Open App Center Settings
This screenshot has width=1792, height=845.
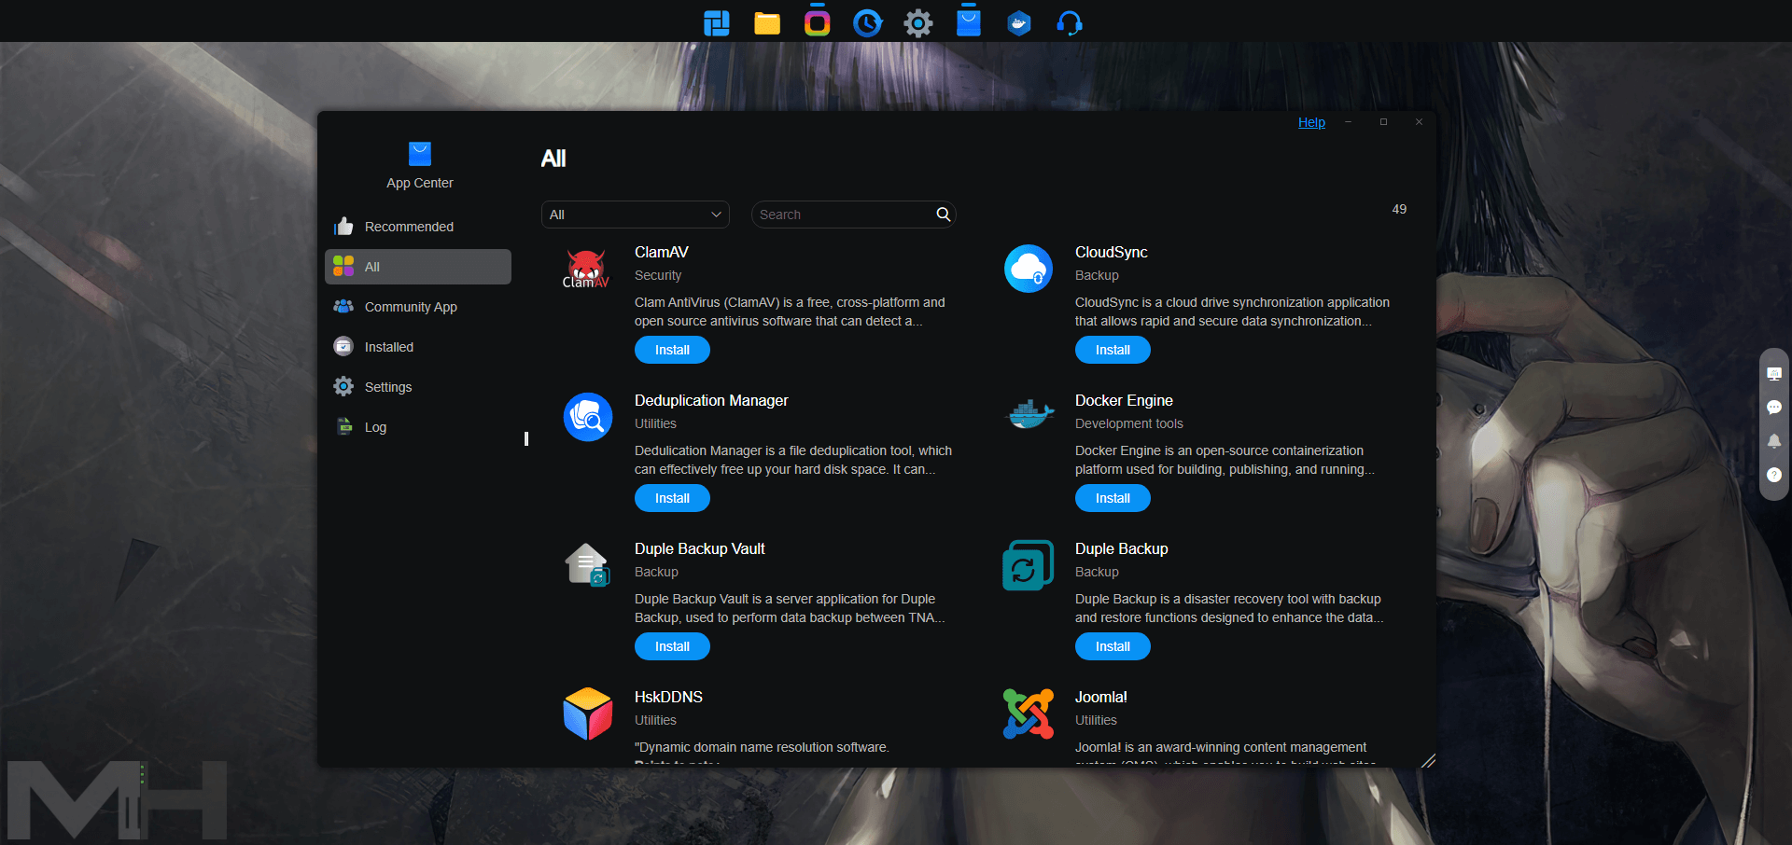[x=418, y=387]
